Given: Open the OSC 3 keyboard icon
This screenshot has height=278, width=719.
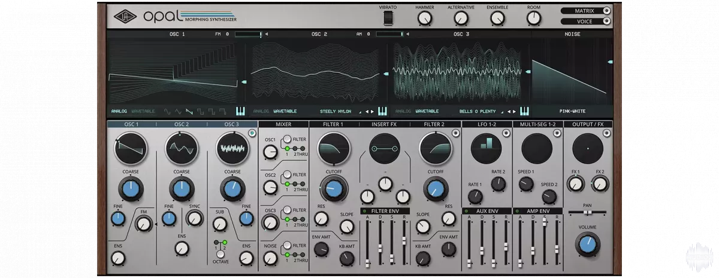Looking at the screenshot, I should (525, 111).
